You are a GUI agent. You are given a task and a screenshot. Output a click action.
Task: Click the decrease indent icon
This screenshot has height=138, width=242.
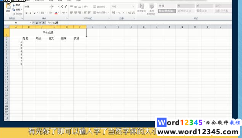pyautogui.click(x=85, y=13)
